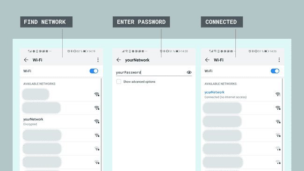Go back from yourNetwork password screen
Image resolution: width=304 pixels, height=171 pixels.
[x=119, y=60]
